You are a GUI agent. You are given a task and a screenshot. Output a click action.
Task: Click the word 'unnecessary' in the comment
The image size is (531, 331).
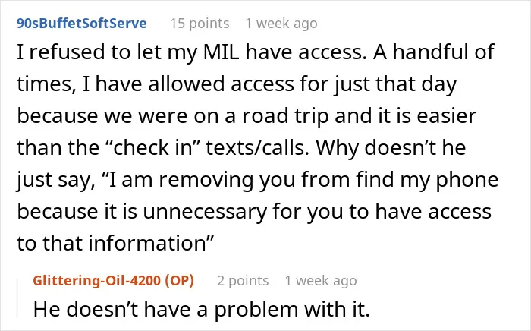[205, 211]
